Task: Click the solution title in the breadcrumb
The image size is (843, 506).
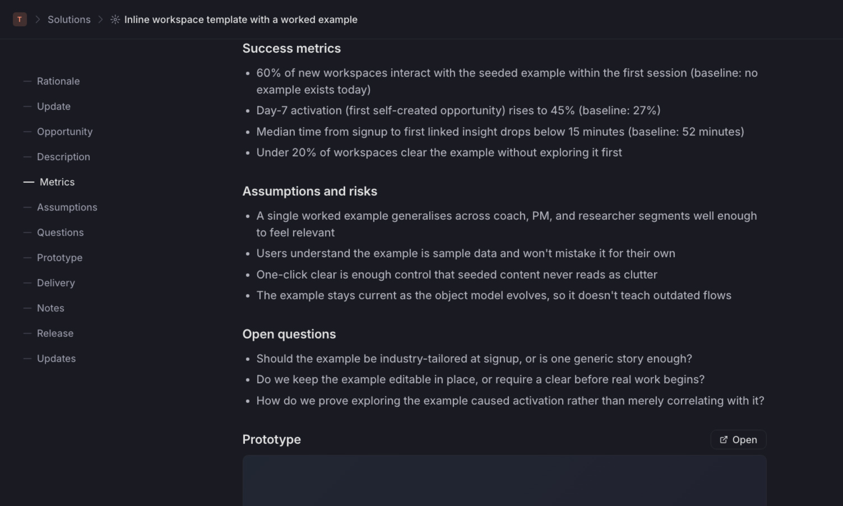Action: tap(241, 19)
